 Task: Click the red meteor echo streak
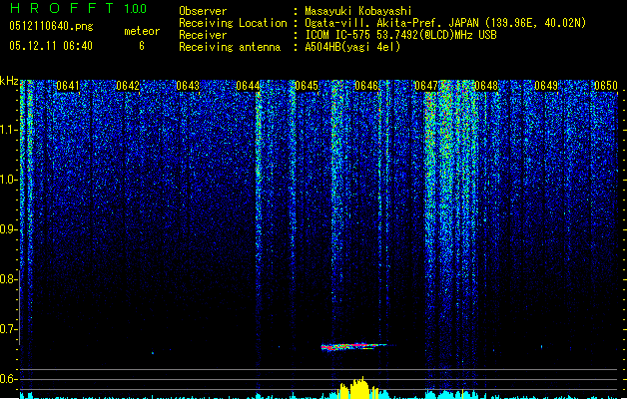[354, 346]
